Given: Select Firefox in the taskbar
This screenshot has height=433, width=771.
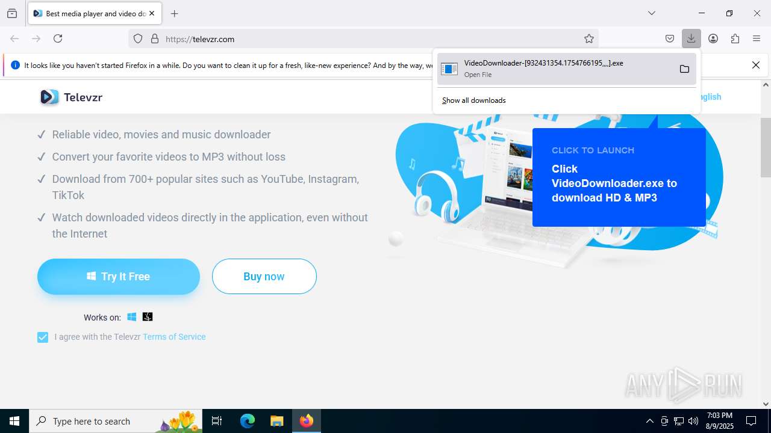Looking at the screenshot, I should coord(307,421).
